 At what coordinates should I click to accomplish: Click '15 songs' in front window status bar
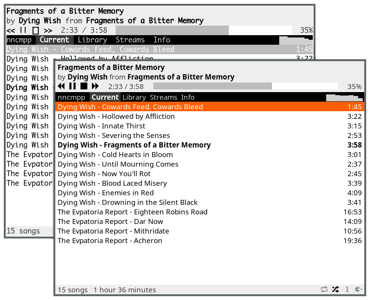(x=73, y=290)
